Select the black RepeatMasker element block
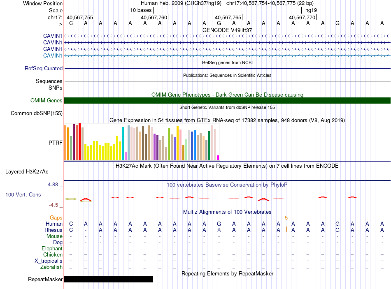This screenshot has height=289, width=391. [x=109, y=280]
